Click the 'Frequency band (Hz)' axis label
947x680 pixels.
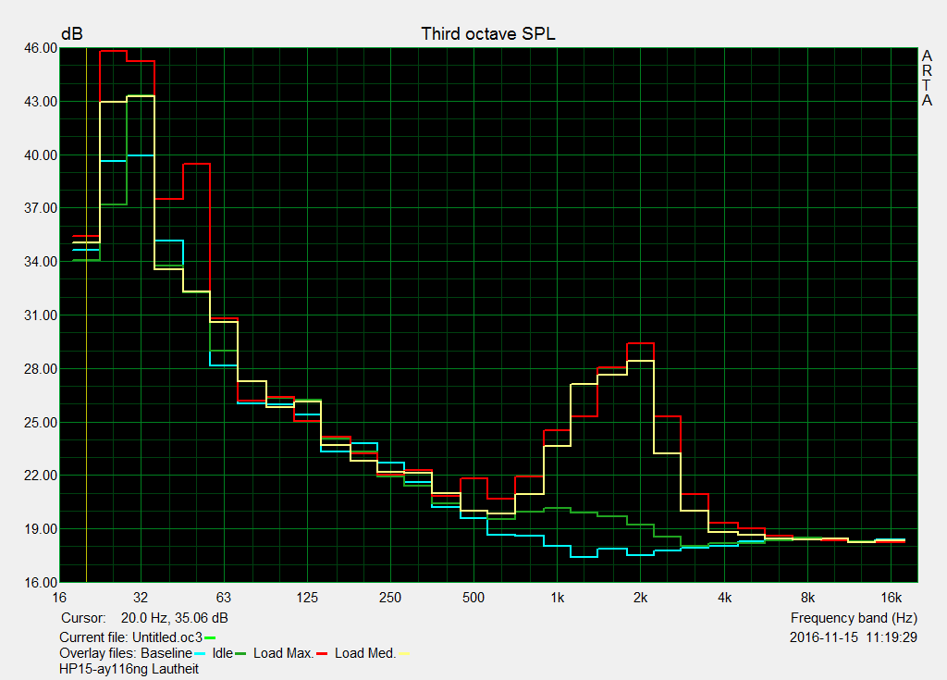(855, 617)
